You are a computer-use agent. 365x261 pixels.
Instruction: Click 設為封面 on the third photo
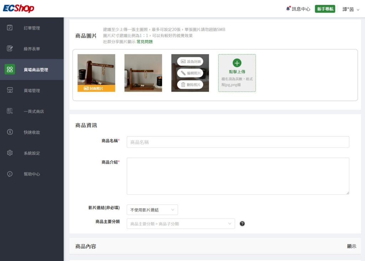click(190, 61)
